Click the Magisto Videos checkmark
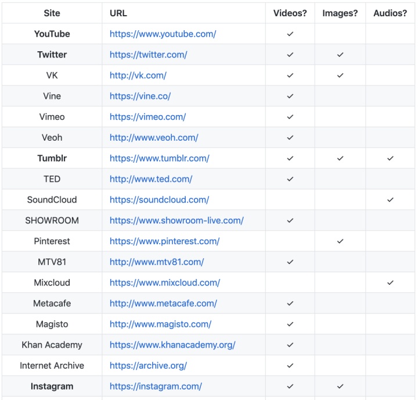The image size is (418, 400). pyautogui.click(x=290, y=324)
